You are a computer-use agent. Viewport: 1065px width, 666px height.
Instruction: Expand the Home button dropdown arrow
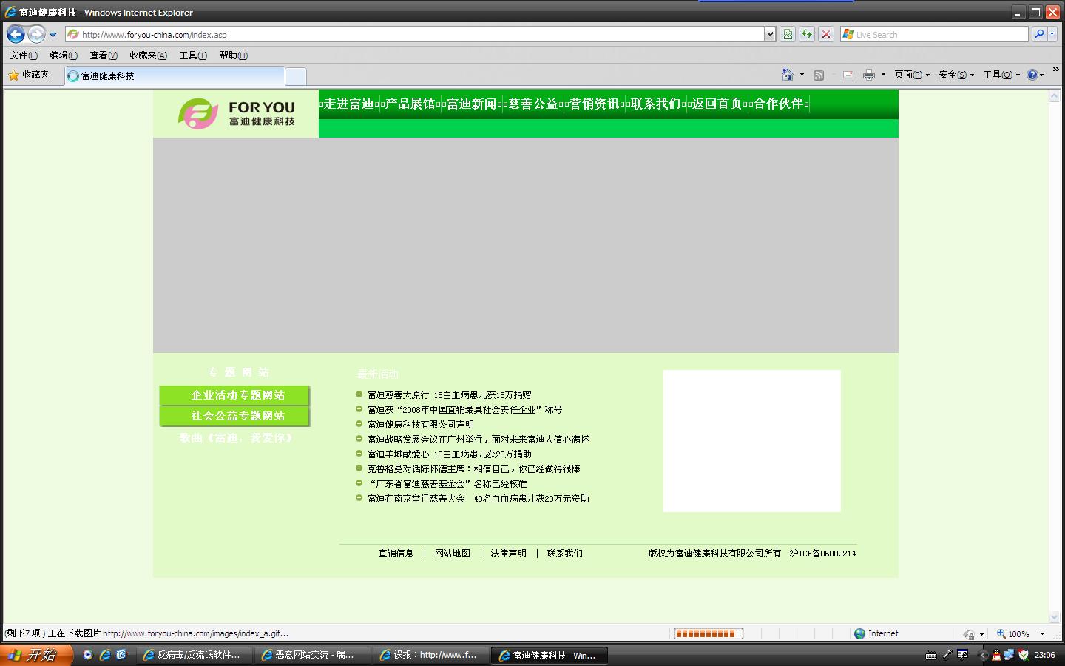[802, 75]
